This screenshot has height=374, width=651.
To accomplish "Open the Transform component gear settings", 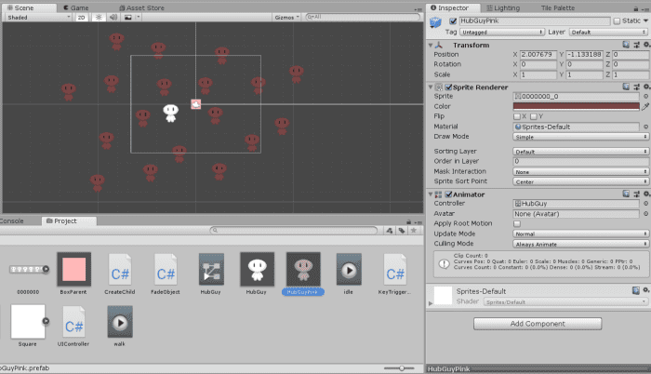I will click(x=645, y=45).
